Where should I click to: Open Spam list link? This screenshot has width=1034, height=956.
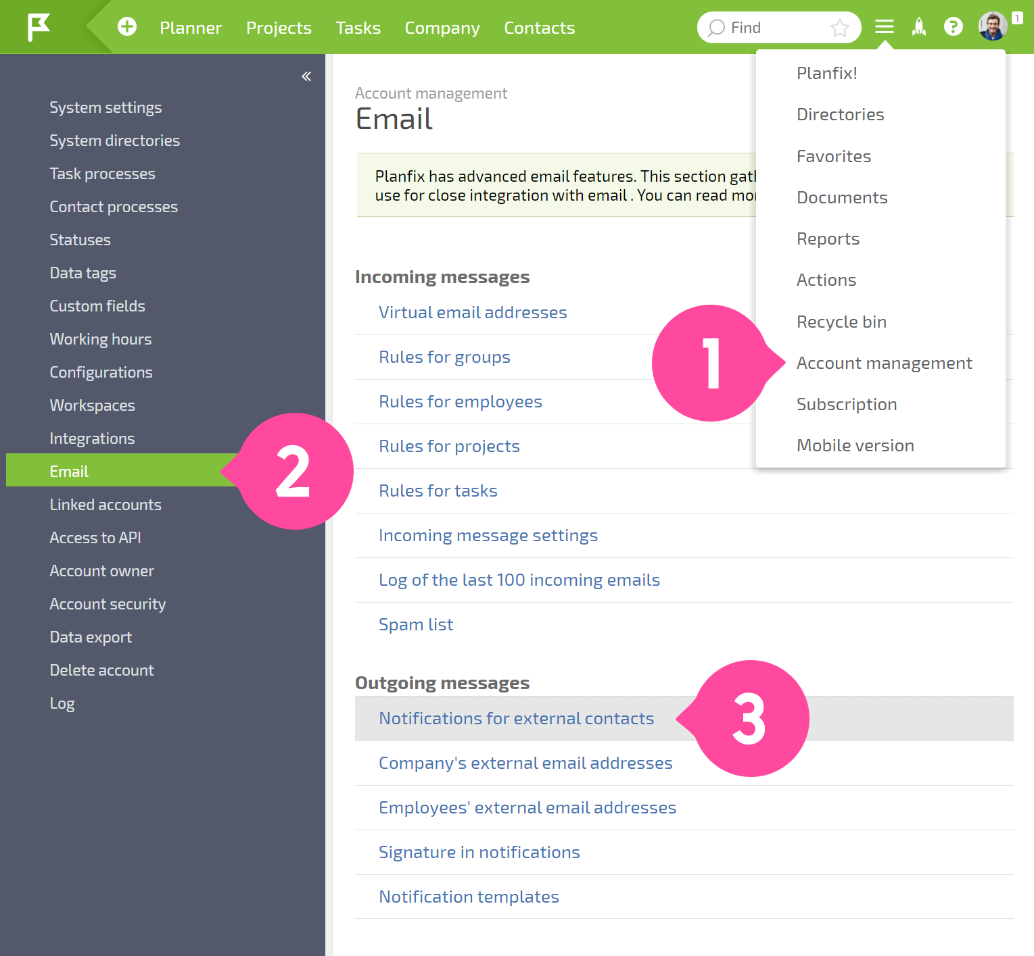coord(416,624)
